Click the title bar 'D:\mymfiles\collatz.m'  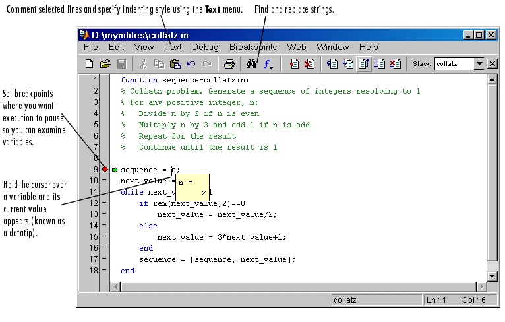coord(140,35)
